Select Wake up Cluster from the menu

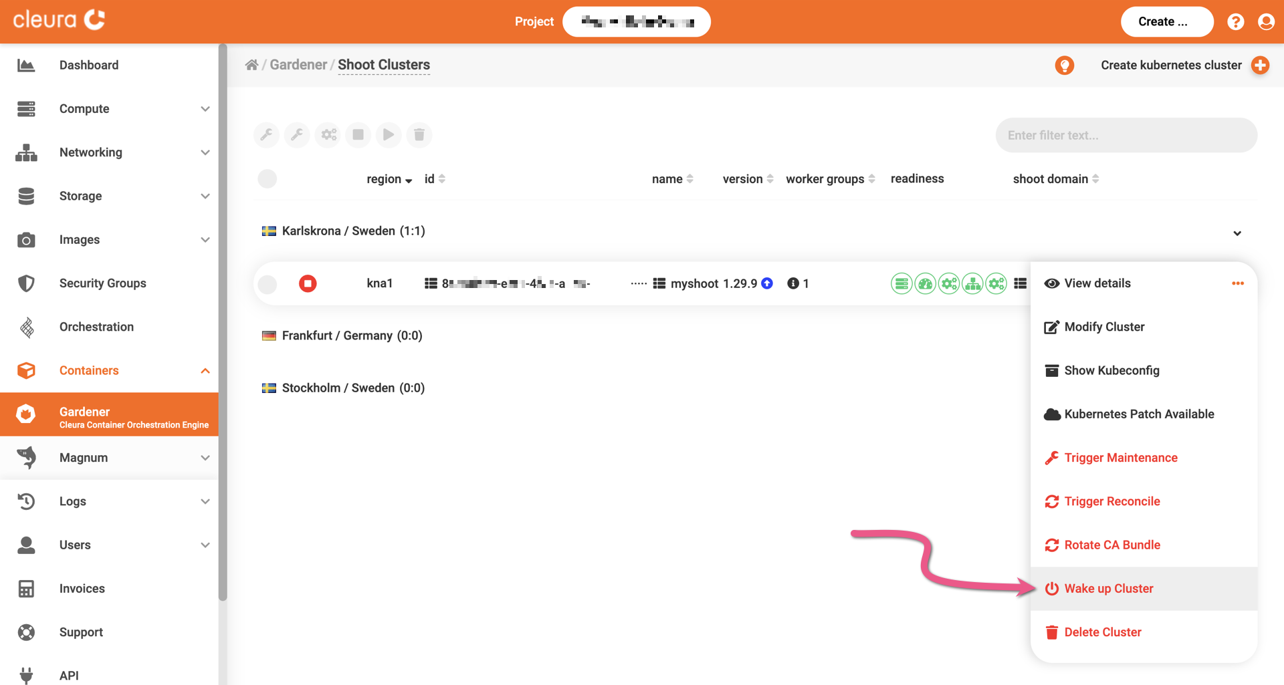[1108, 589]
